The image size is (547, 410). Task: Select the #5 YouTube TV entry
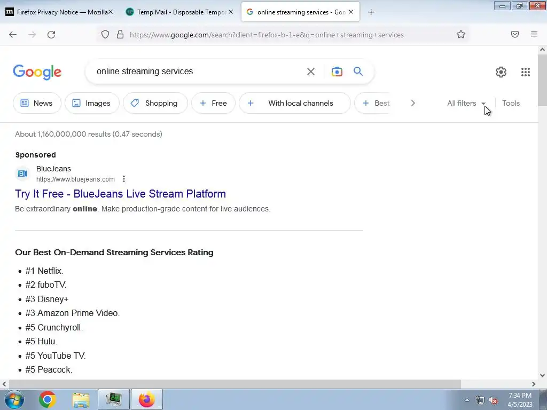coord(56,356)
